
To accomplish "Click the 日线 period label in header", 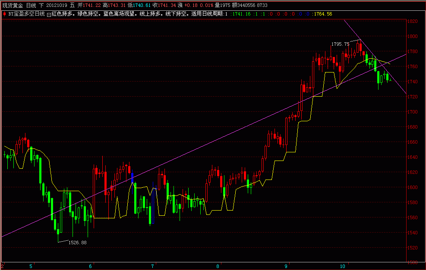I will (31, 5).
